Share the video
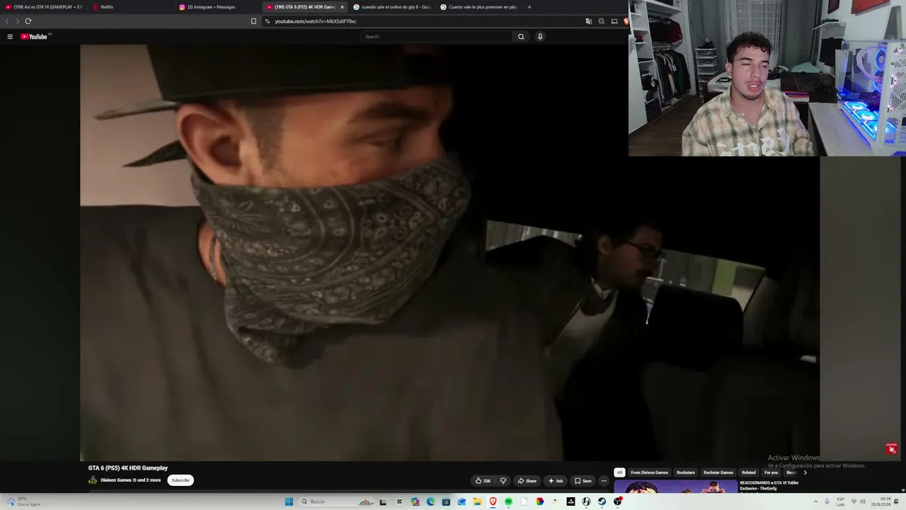 click(527, 481)
